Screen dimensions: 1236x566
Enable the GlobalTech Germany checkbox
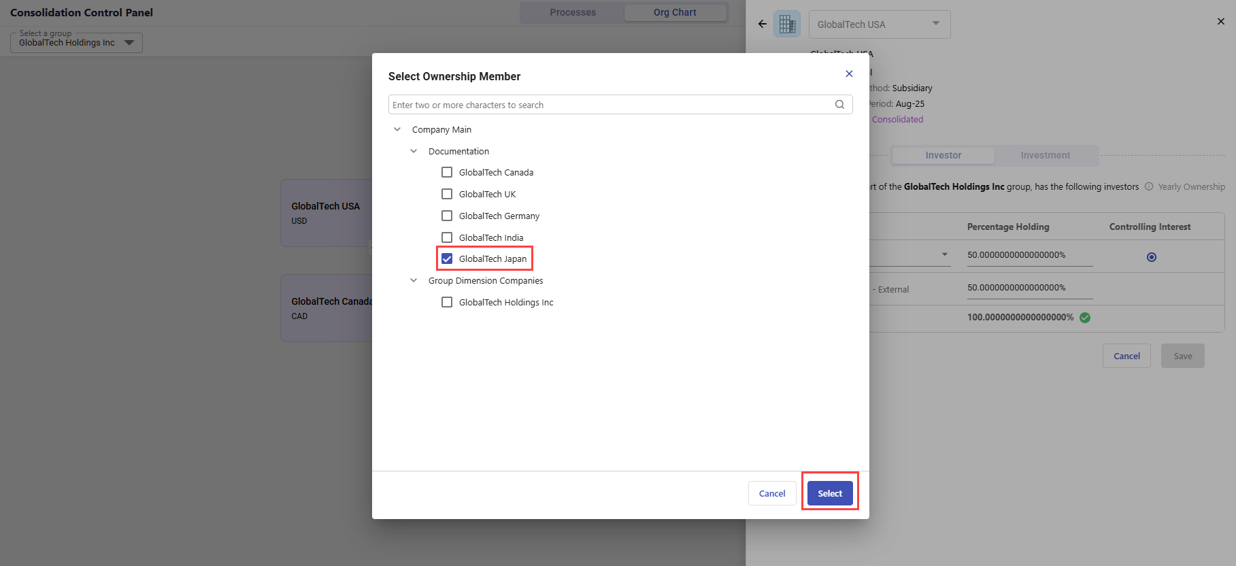coord(447,216)
